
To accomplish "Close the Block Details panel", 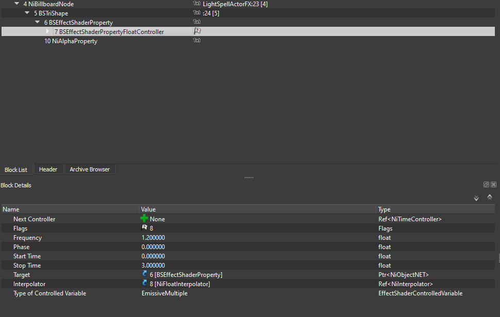I will [494, 184].
